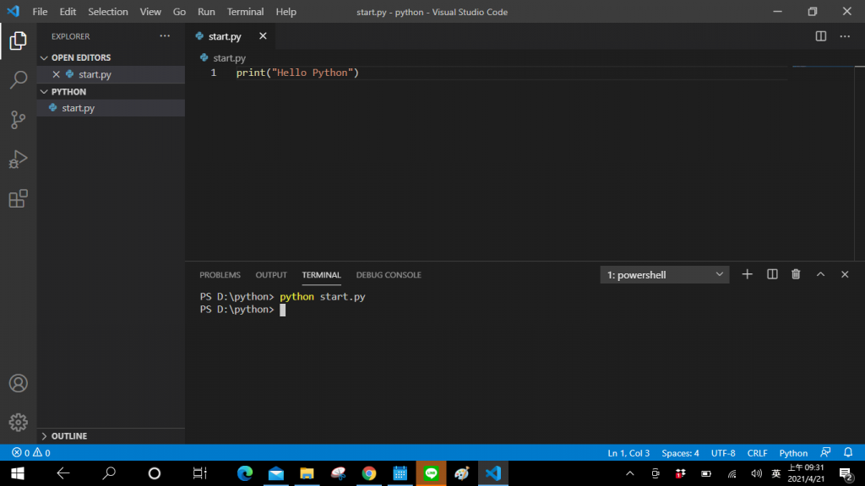Viewport: 865px width, 486px height.
Task: Open the Run menu
Action: (206, 12)
